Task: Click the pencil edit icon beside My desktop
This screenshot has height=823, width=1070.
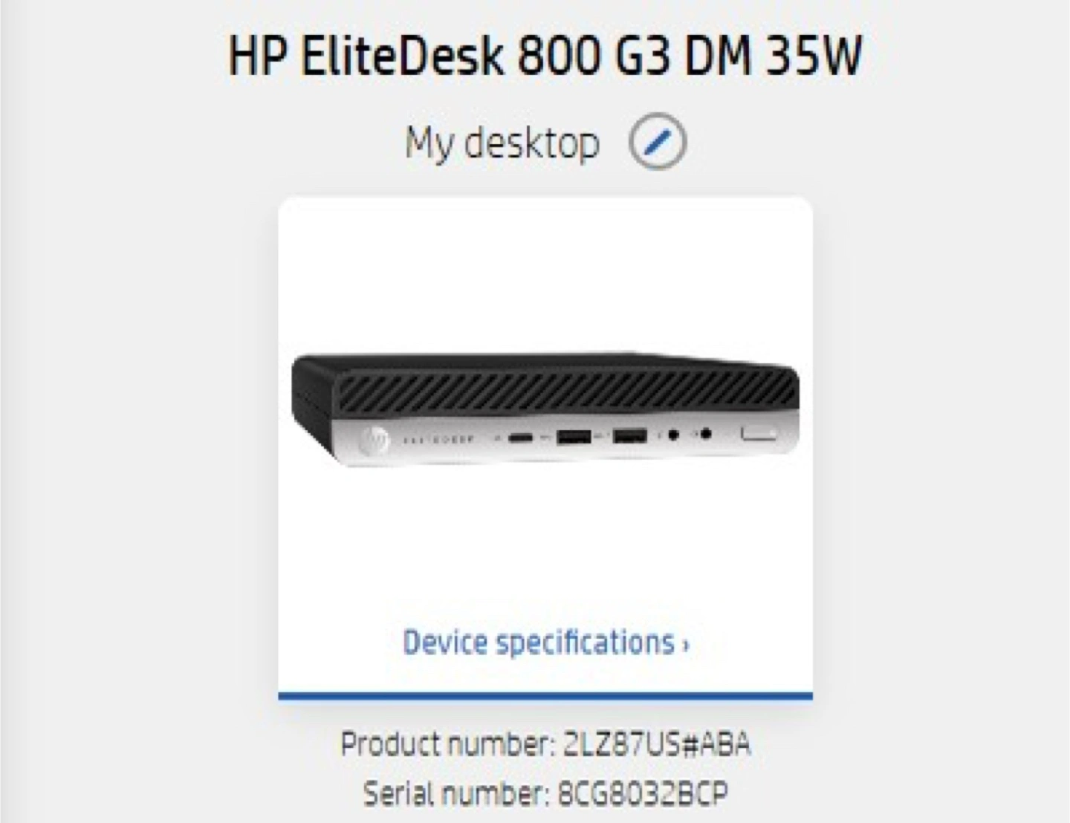Action: [x=658, y=142]
